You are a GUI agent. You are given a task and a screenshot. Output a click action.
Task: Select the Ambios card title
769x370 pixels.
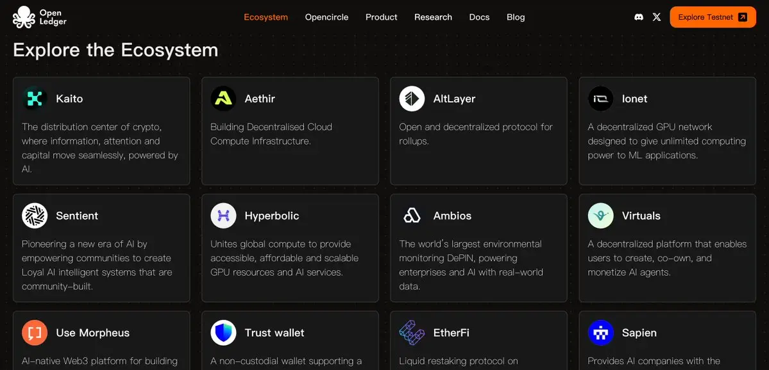tap(452, 216)
